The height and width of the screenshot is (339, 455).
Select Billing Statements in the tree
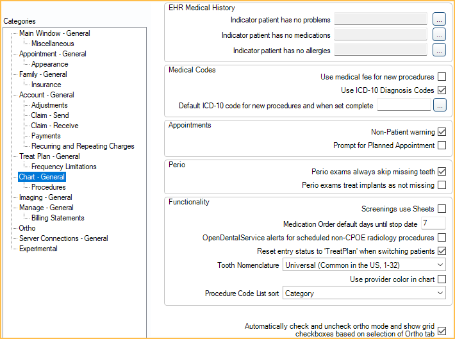58,218
